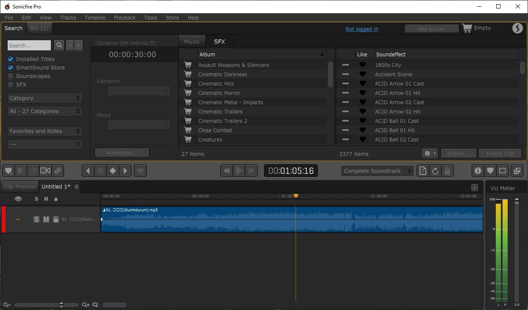Open the All - 27 Categories dropdown
This screenshot has height=310, width=528.
[45, 111]
